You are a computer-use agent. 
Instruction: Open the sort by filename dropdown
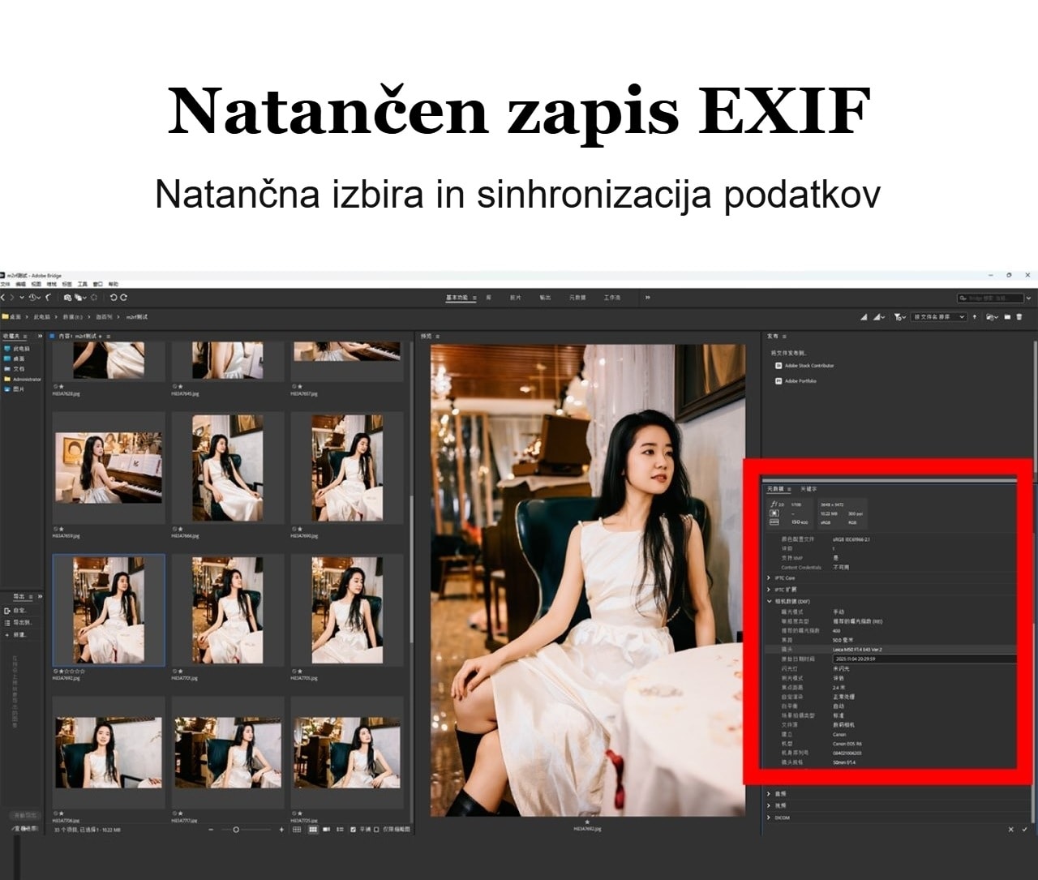point(939,317)
